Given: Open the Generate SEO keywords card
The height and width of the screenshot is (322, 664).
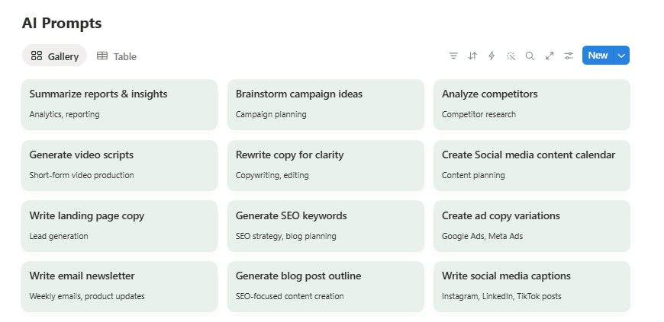Looking at the screenshot, I should (x=326, y=226).
